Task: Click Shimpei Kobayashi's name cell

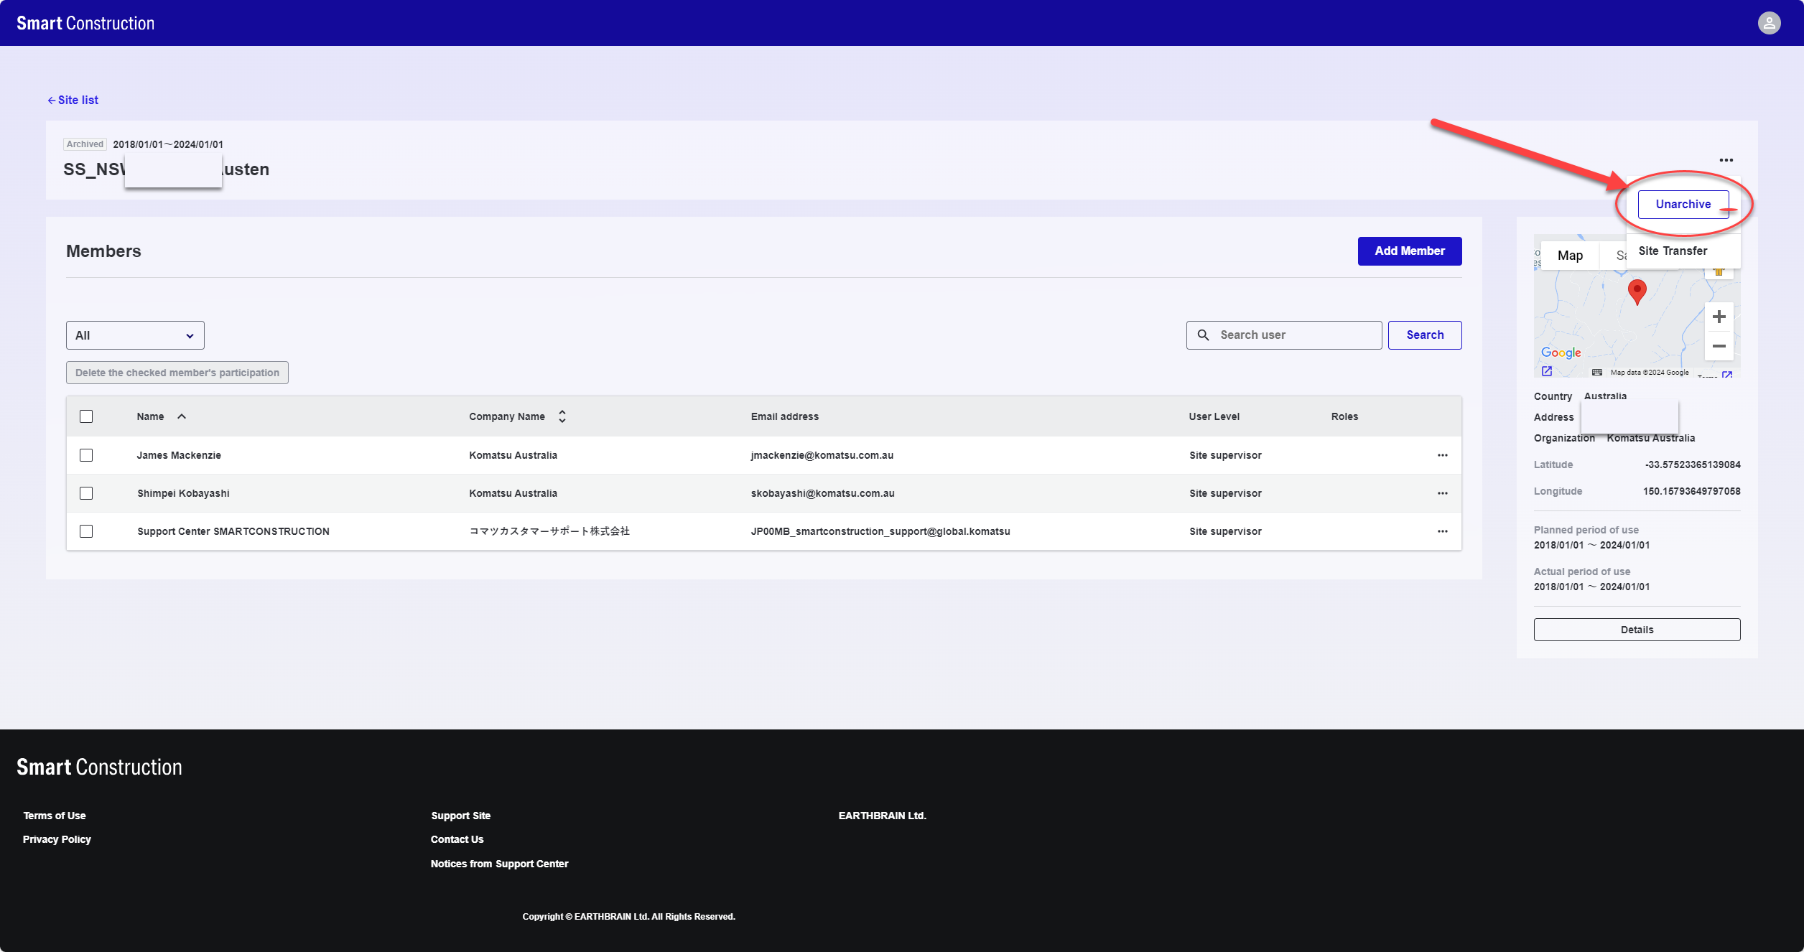Action: point(183,493)
